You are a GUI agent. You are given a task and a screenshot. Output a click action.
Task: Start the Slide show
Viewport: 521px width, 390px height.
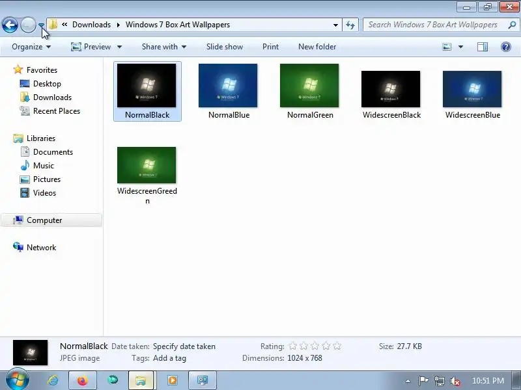click(225, 47)
